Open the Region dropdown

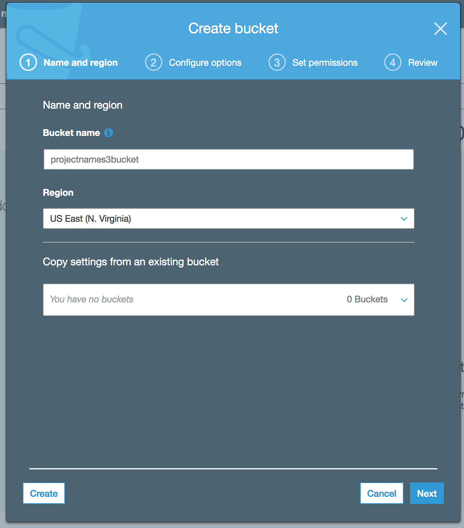228,218
